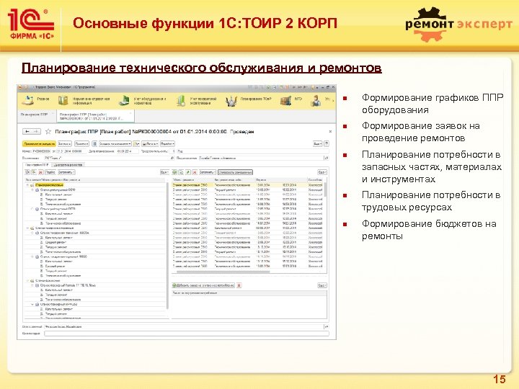Click the Подбор button
The width and height of the screenshot is (519, 389).
(x=50, y=172)
